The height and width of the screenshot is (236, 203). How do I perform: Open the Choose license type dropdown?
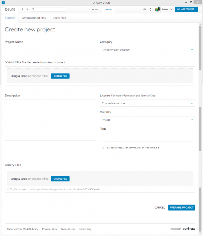147,103
